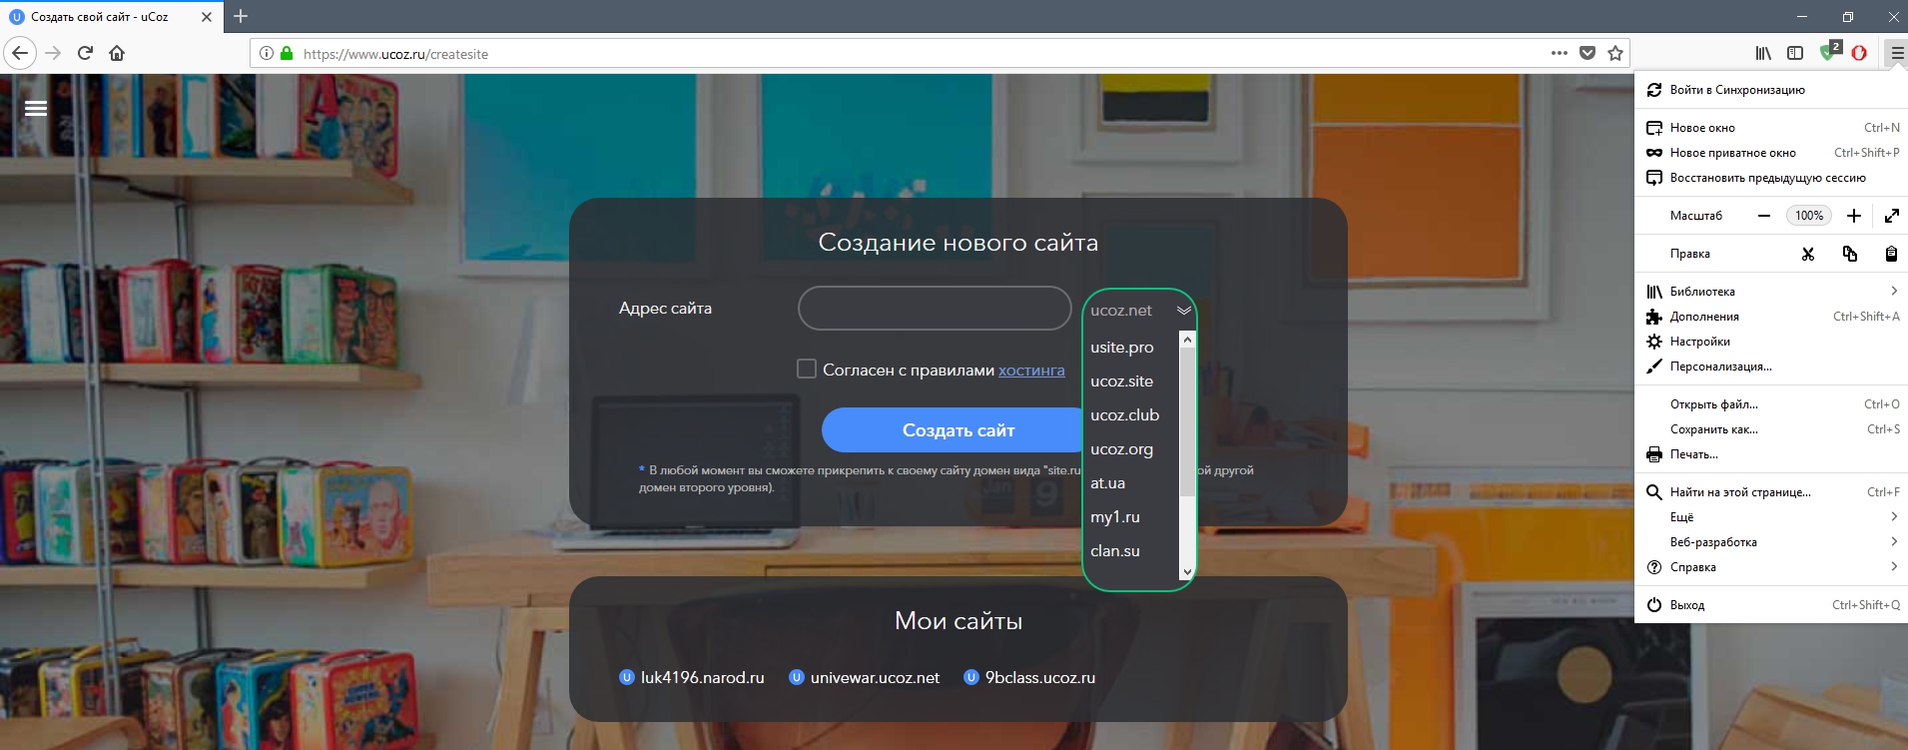This screenshot has width=1908, height=750.
Task: Go back with the browser back arrow
Action: (20, 53)
